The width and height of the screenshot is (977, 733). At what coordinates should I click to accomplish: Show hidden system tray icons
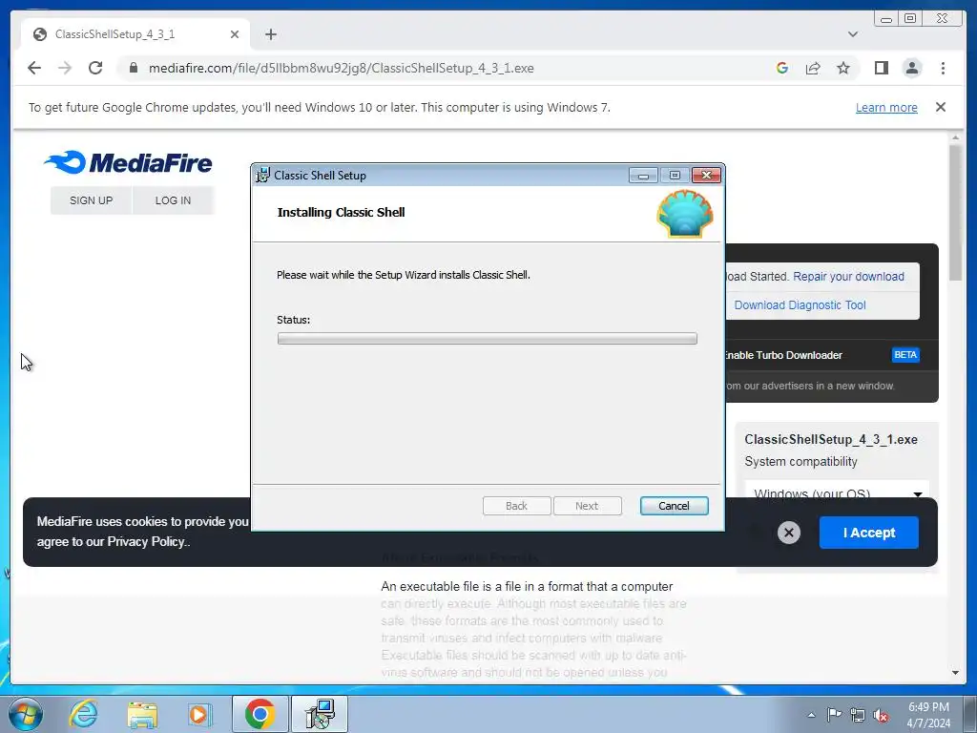click(x=811, y=715)
